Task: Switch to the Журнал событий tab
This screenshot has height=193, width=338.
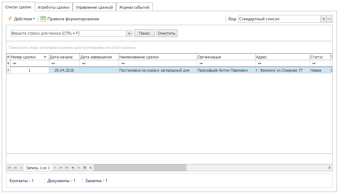Action: tap(134, 7)
